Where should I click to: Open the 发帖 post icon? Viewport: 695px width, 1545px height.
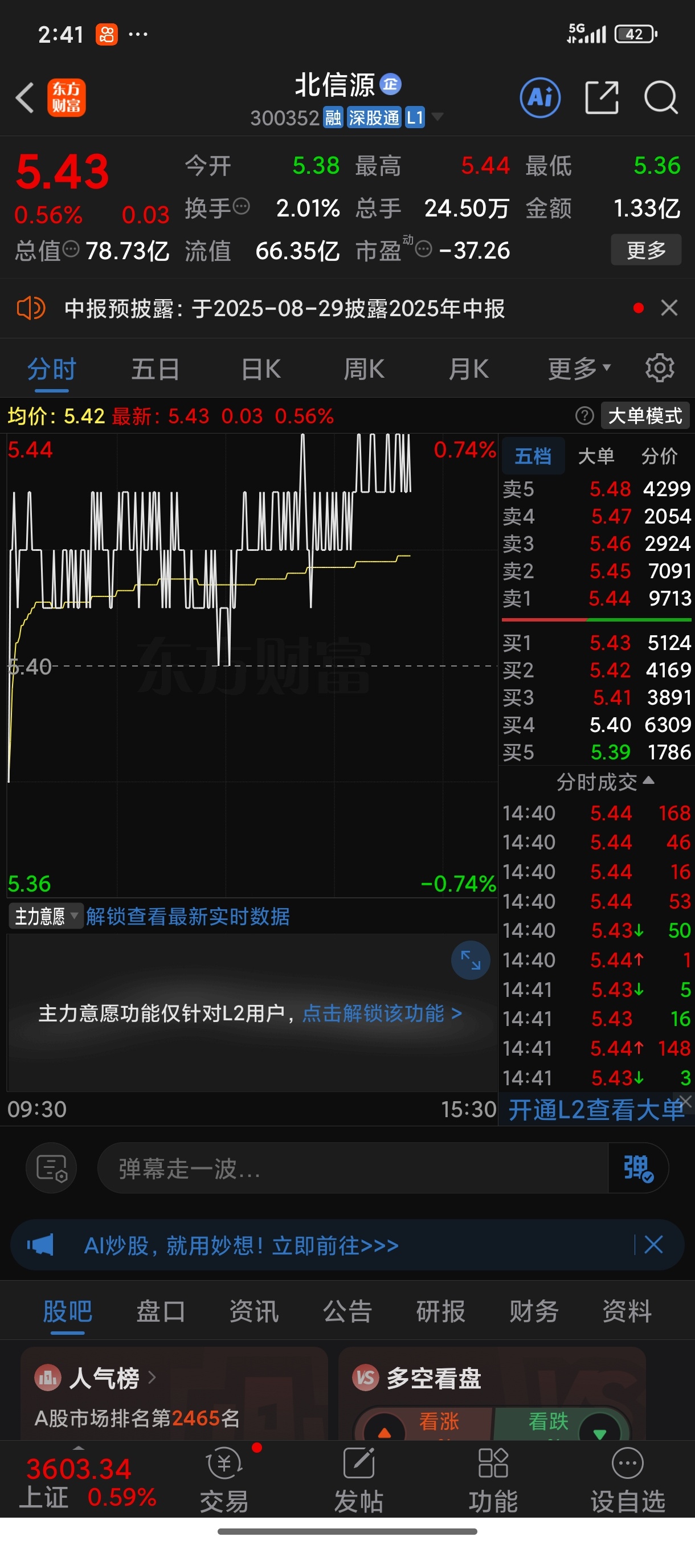[358, 1480]
